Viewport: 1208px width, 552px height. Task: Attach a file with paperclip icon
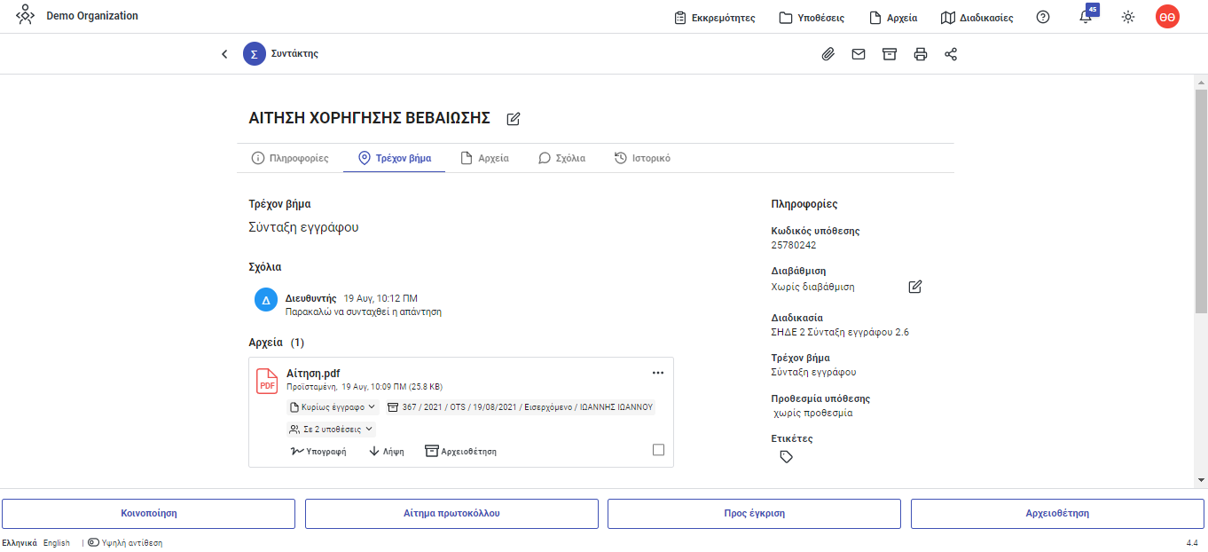(x=828, y=54)
